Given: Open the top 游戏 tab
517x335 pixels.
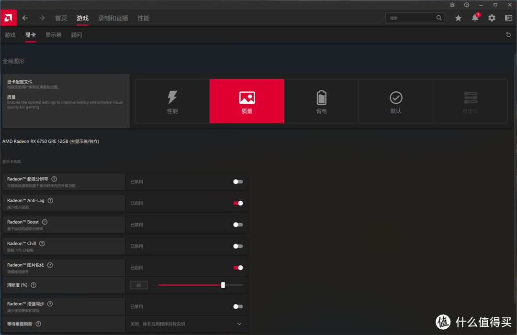Looking at the screenshot, I should coord(82,18).
